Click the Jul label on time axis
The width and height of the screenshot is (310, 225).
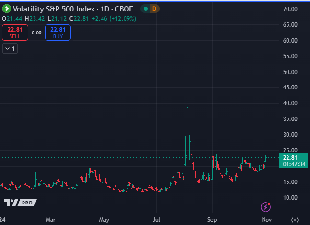coord(156,220)
